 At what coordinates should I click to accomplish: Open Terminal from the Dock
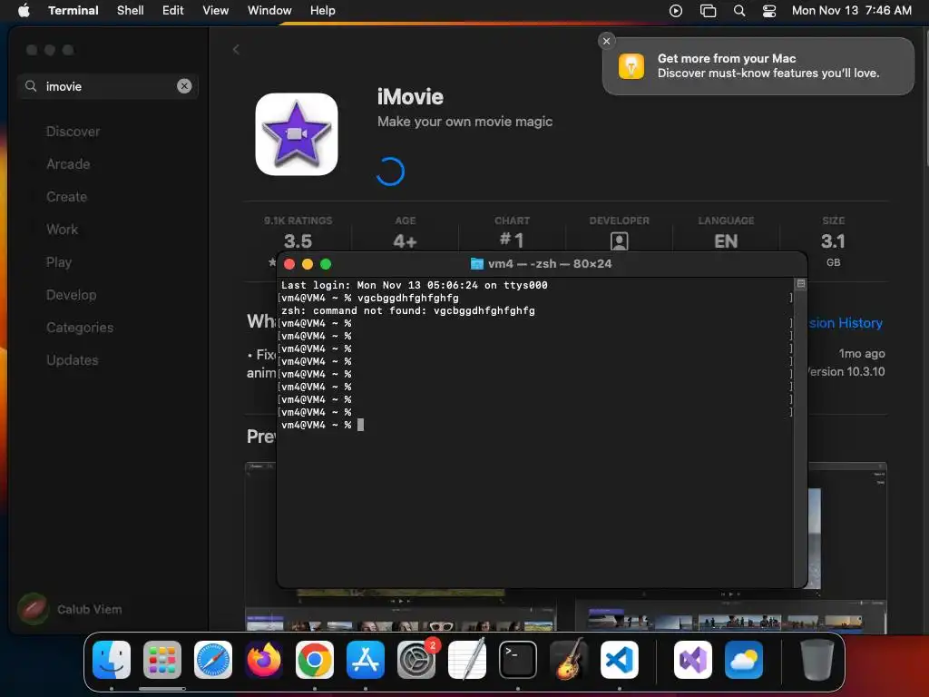518,660
